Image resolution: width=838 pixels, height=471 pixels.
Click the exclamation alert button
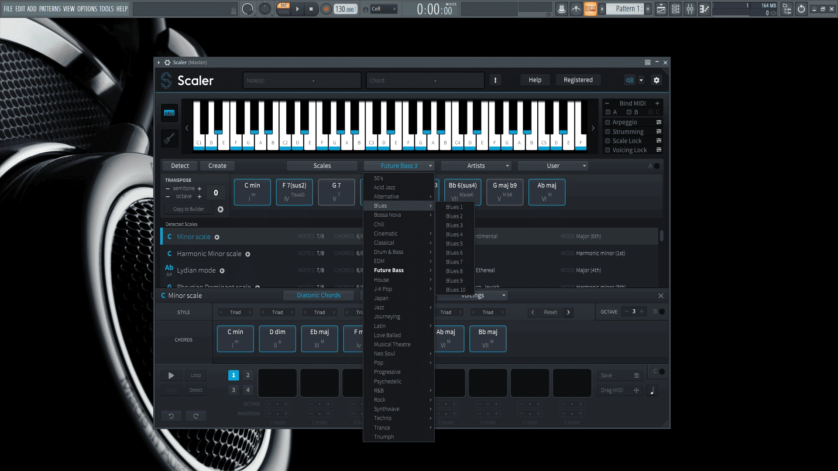coord(495,80)
